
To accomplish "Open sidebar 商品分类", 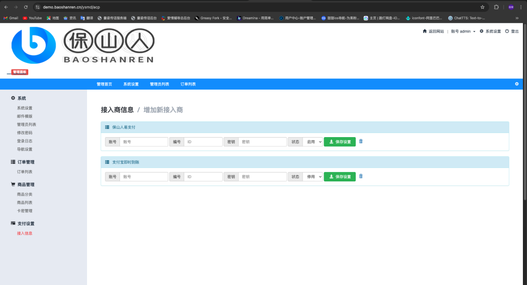I will pos(25,194).
